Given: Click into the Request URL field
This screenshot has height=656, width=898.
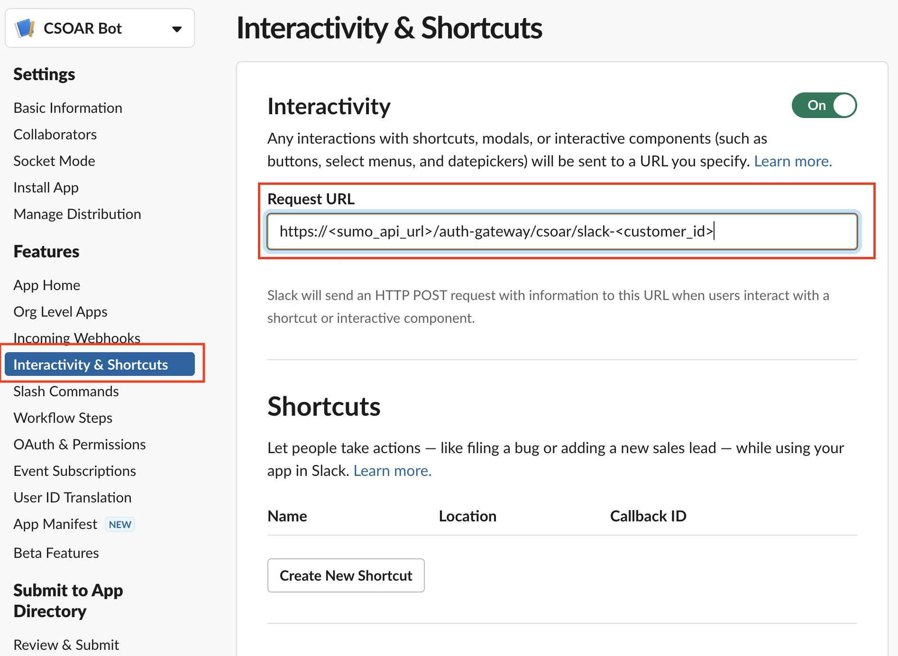Looking at the screenshot, I should [562, 231].
